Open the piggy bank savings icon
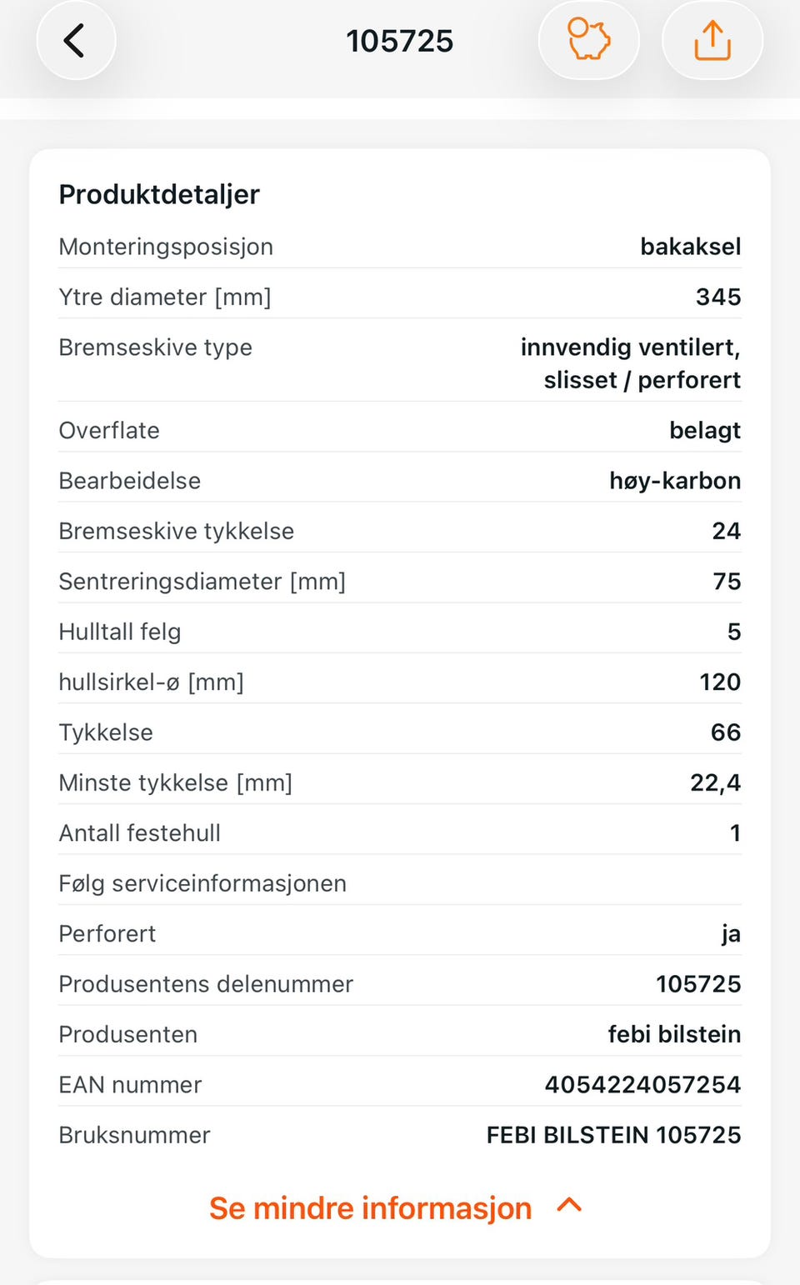Screen dimensions: 800x1285 pos(588,40)
